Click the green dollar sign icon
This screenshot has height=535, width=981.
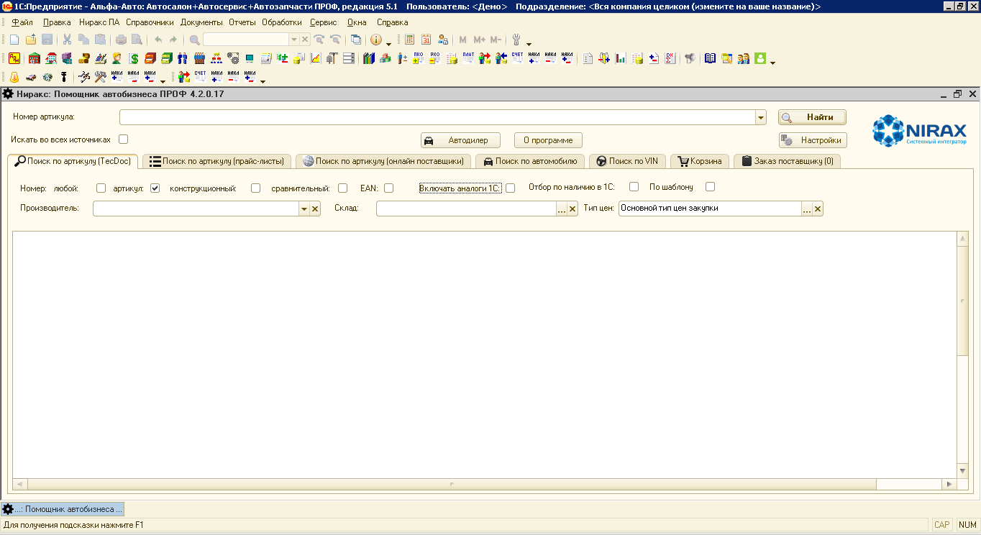click(x=134, y=58)
